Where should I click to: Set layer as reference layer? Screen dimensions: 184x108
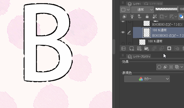[x=132, y=17]
